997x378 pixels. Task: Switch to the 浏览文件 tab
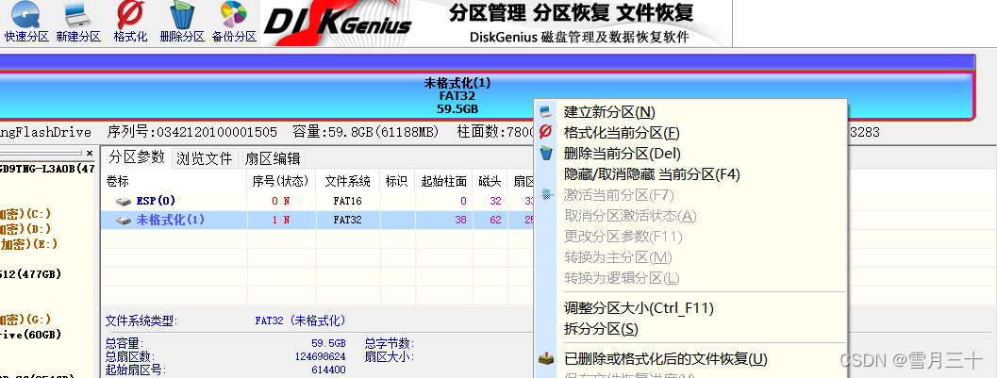[204, 158]
